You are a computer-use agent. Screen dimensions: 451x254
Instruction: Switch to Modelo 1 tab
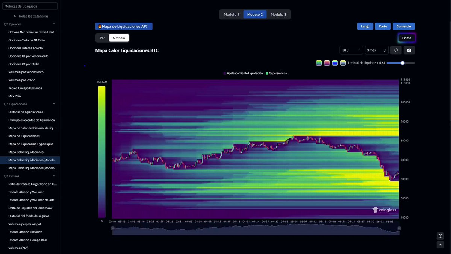tap(231, 14)
